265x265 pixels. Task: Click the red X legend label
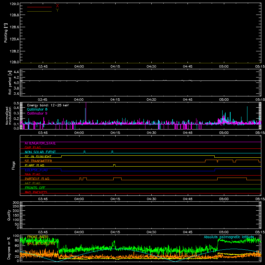click(x=57, y=6)
